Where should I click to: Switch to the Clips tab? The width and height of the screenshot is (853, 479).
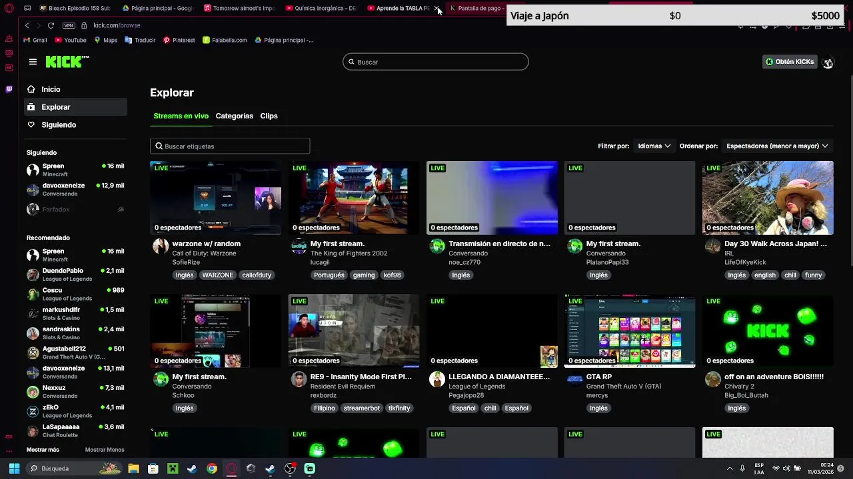[269, 116]
